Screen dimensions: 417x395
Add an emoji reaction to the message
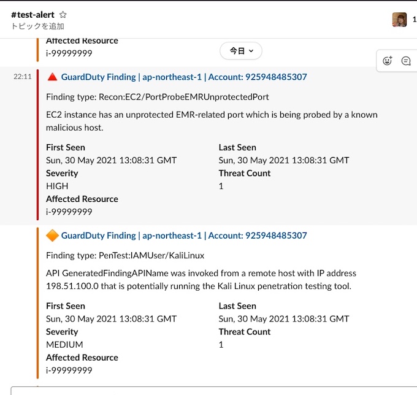387,61
